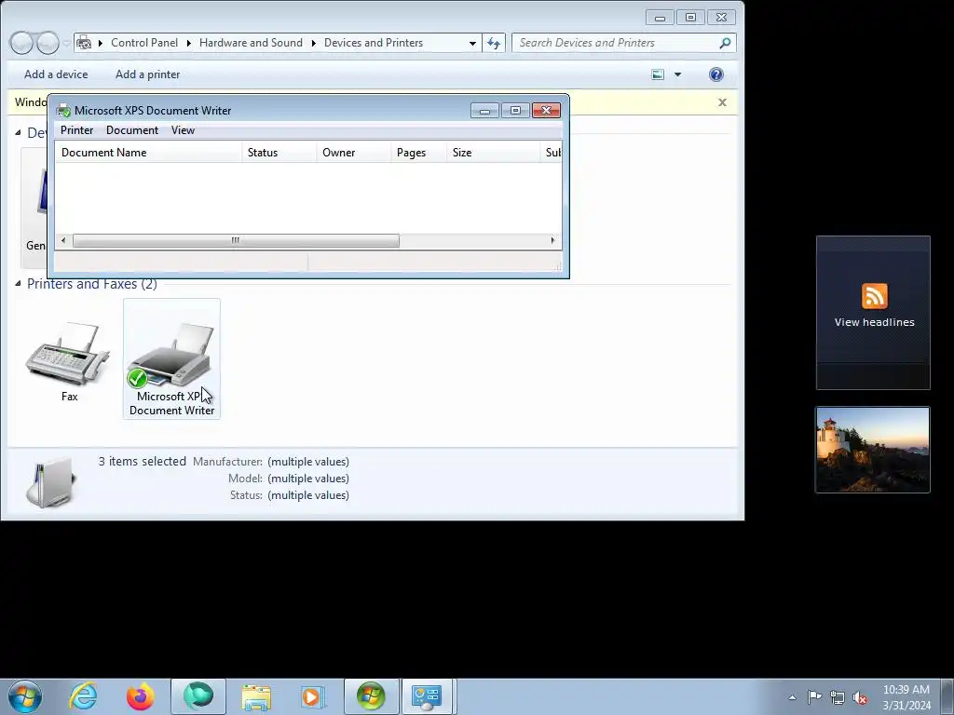Click the search magnifier icon

tap(725, 43)
